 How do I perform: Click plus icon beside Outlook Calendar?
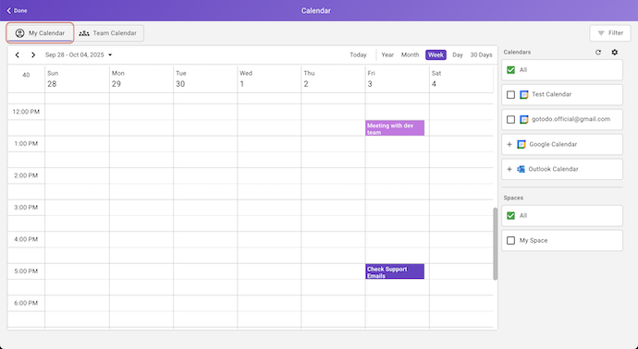coord(509,169)
